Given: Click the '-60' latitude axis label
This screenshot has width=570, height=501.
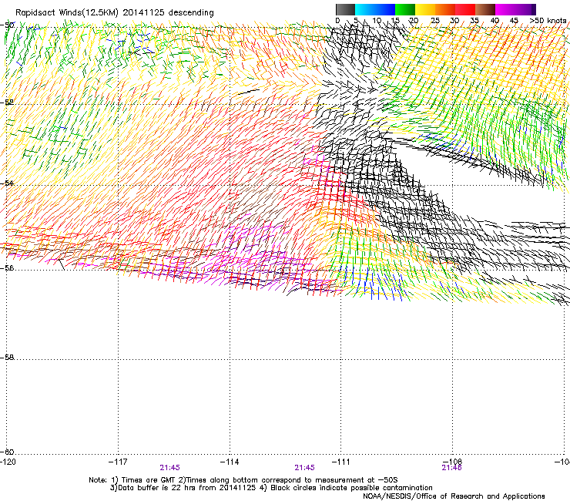Looking at the screenshot, I should point(7,452).
